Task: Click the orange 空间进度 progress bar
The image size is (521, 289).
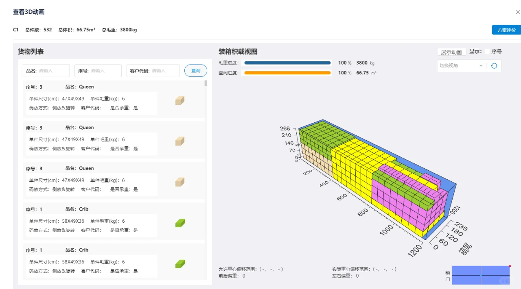Action: (x=287, y=72)
